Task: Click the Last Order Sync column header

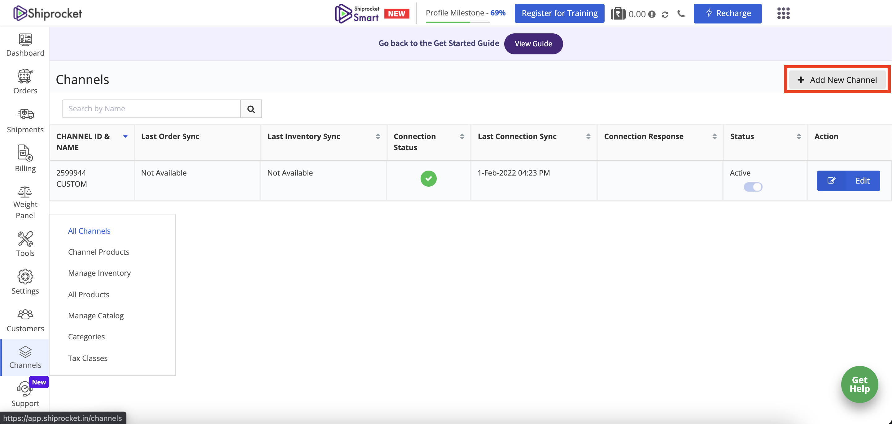Action: 170,137
